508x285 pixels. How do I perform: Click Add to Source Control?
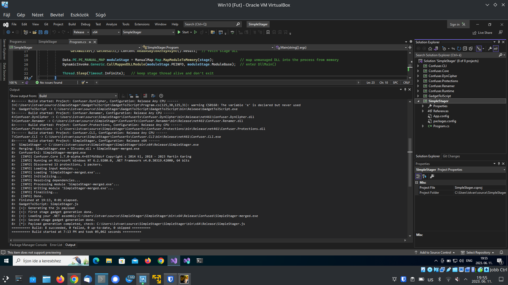(435, 252)
